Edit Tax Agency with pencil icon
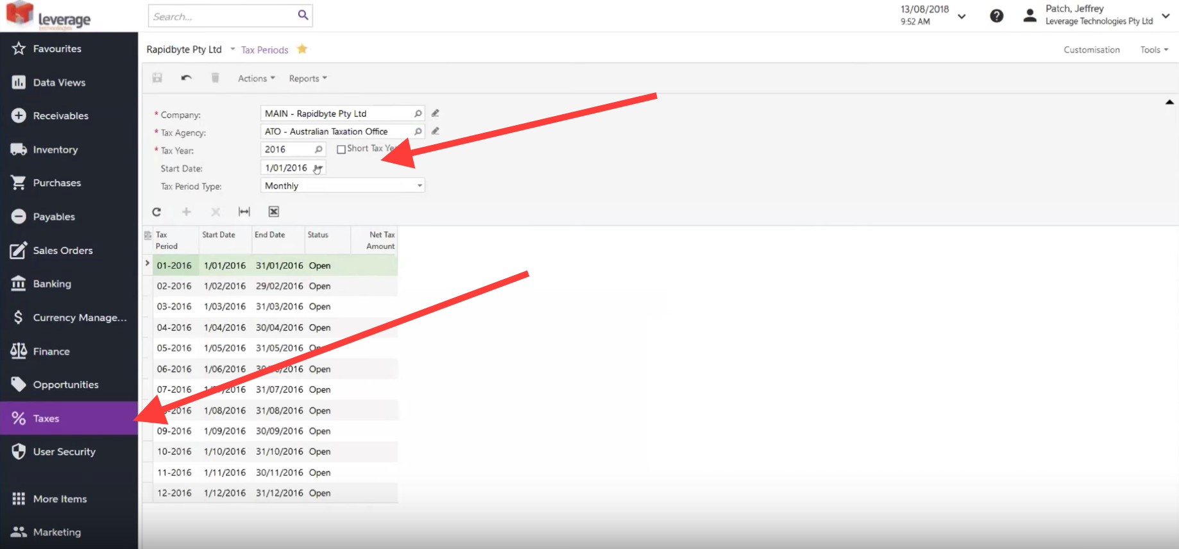The height and width of the screenshot is (549, 1179). pyautogui.click(x=436, y=131)
